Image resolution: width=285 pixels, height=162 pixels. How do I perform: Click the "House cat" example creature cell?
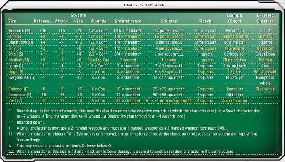[265, 48]
